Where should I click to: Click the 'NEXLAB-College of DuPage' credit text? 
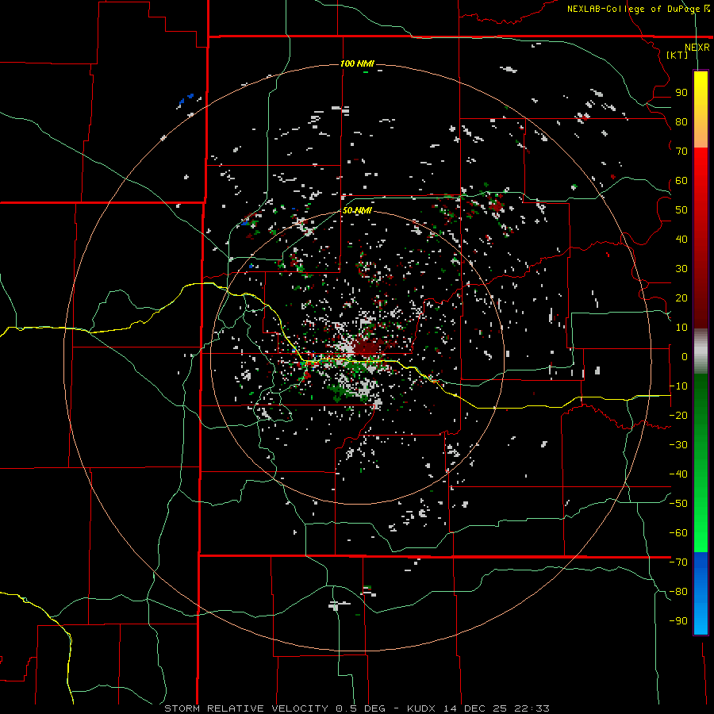point(633,9)
